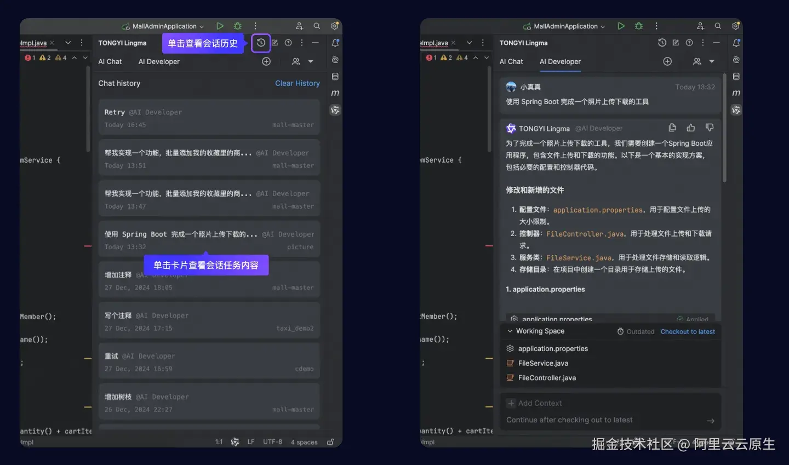Screen dimensions: 789x465
Task: Send the message arrow in right window input
Action: pos(711,421)
